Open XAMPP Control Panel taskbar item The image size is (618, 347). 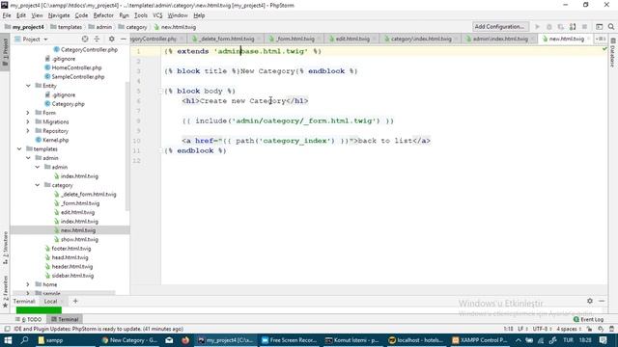point(480,340)
